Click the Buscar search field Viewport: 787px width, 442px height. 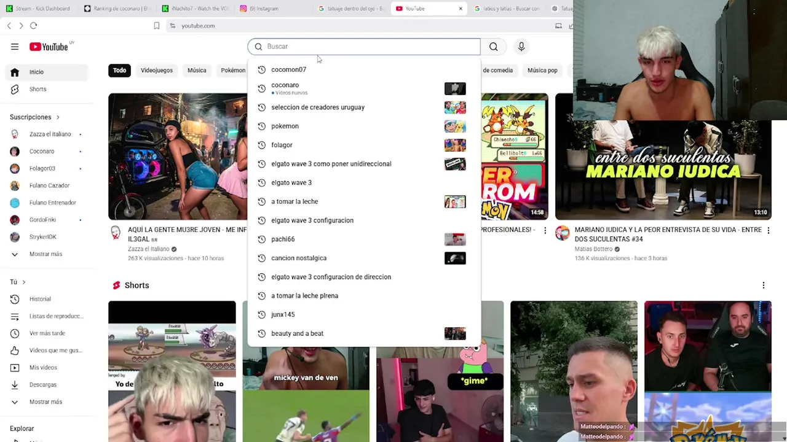tap(364, 47)
